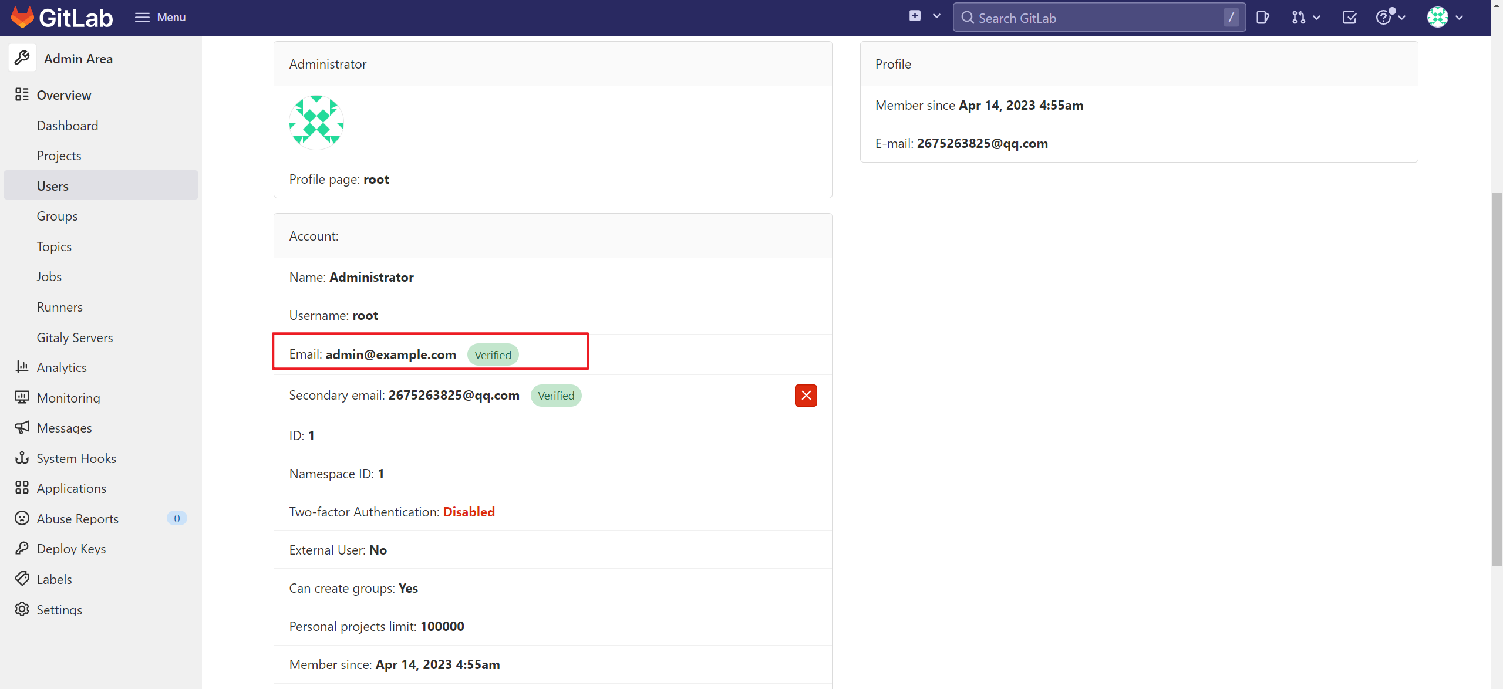Open Jobs in sidebar
Viewport: 1503px width, 689px height.
(x=49, y=276)
